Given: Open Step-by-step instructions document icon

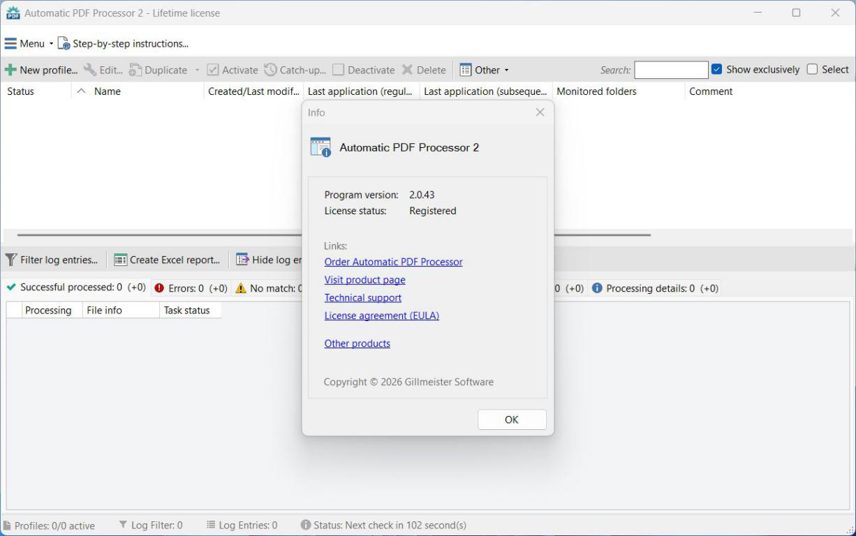Looking at the screenshot, I should pyautogui.click(x=64, y=43).
